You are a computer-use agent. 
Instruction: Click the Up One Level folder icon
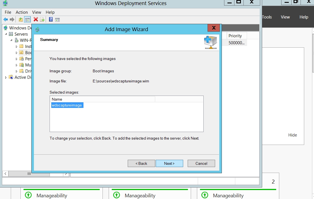[x=20, y=19]
